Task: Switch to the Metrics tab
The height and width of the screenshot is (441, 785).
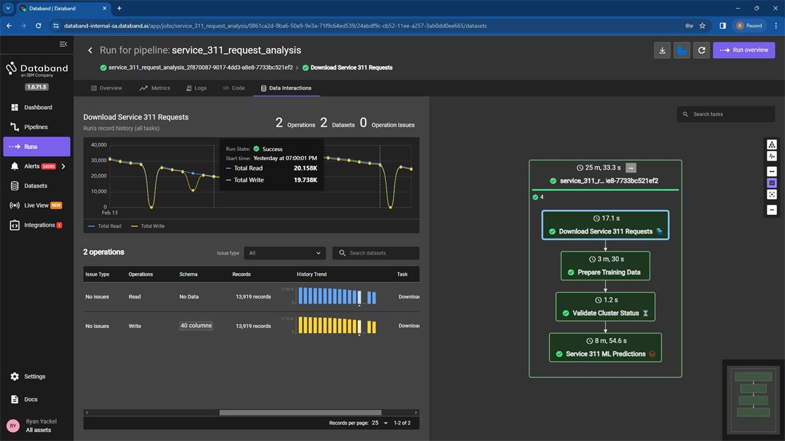Action: click(x=154, y=88)
